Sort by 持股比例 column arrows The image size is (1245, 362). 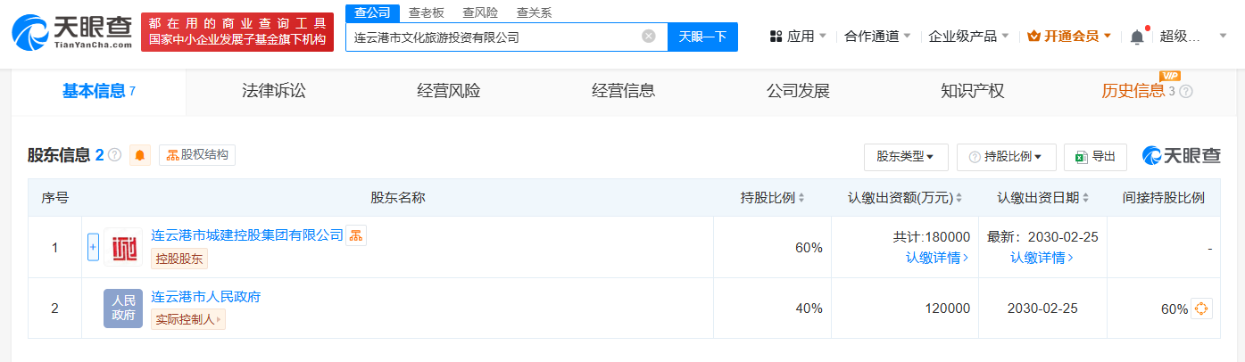[x=801, y=198]
